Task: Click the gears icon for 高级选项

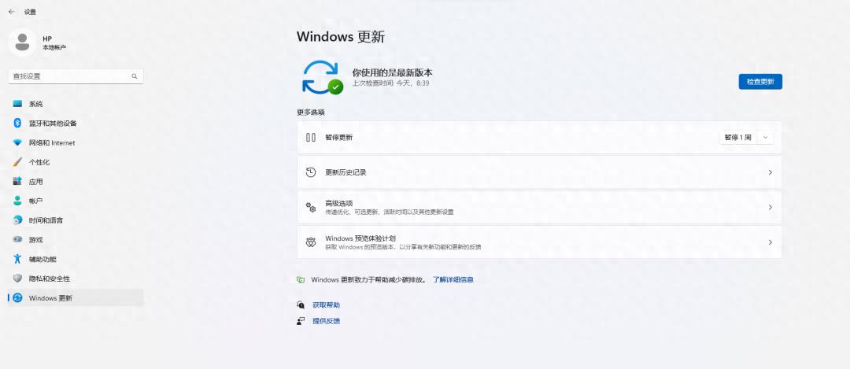Action: [x=311, y=207]
